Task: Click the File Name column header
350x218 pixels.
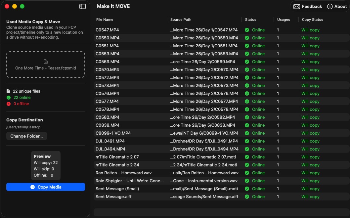Action: (105, 20)
